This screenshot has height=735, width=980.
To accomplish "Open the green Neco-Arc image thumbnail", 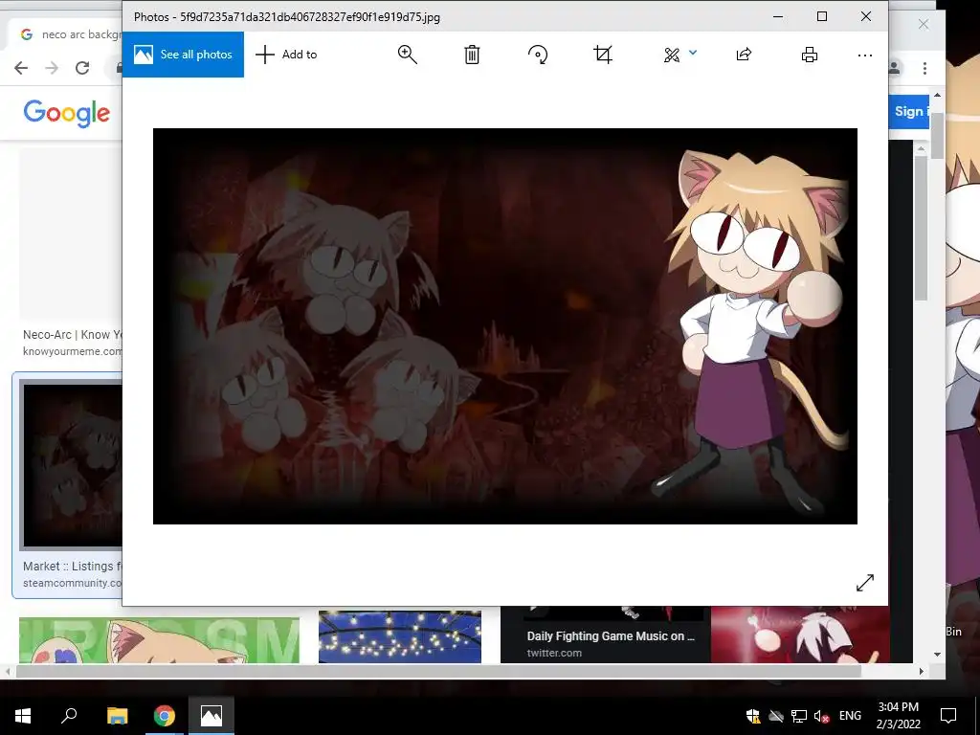I will 159,640.
